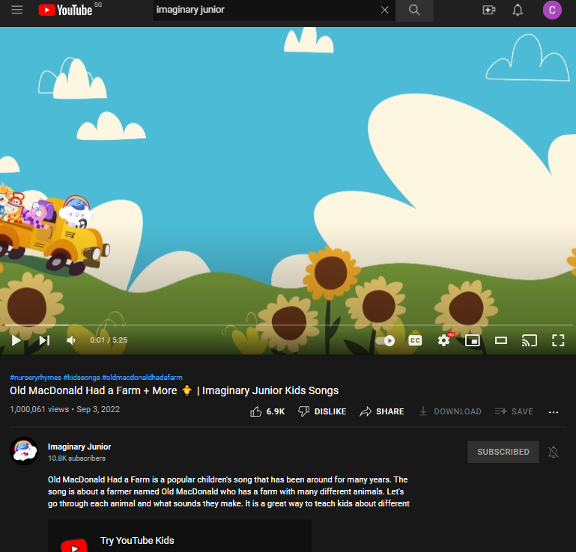
Task: Open the hamburger guide menu
Action: pyautogui.click(x=17, y=10)
